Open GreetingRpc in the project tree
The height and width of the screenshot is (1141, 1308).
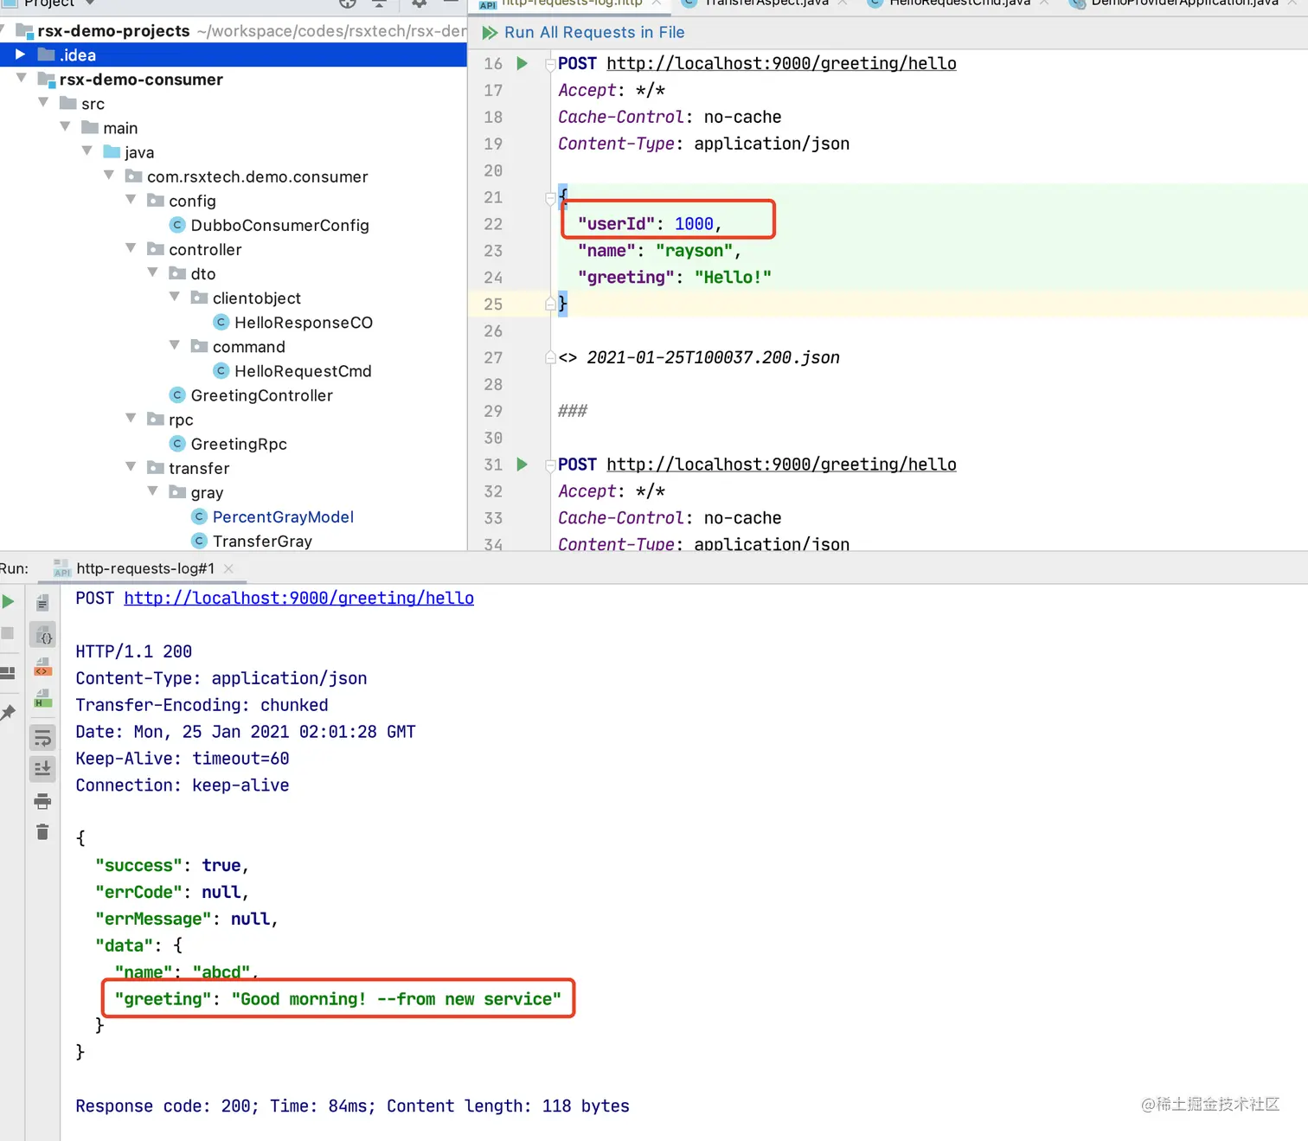pyautogui.click(x=239, y=443)
